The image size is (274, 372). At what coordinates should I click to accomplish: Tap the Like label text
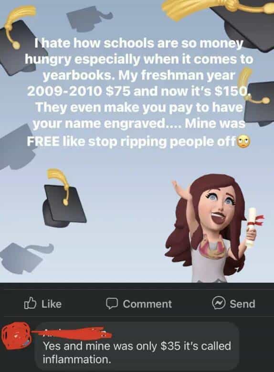click(52, 304)
